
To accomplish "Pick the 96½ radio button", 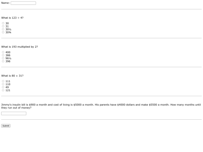I will click(x=3, y=58).
